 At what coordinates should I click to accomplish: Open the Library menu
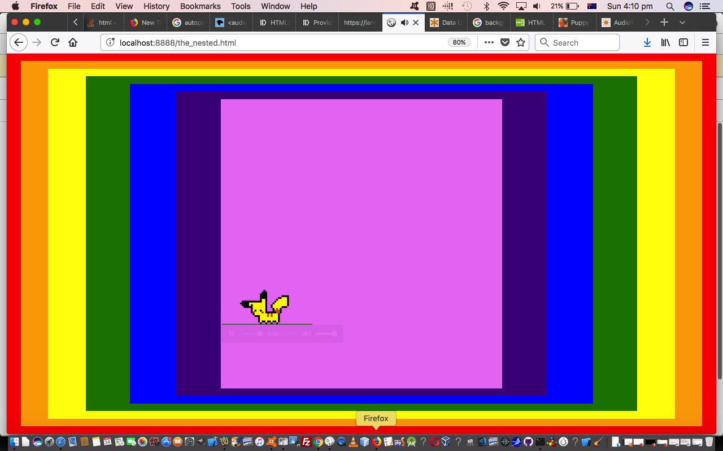[x=665, y=42]
